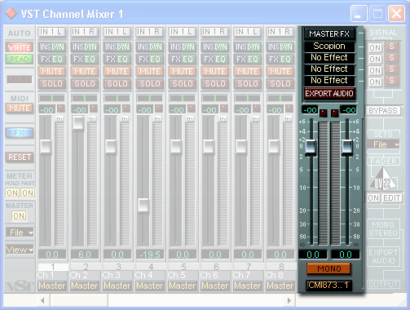Solo channel 2
Viewport: 410px width, 310px height.
[85, 84]
